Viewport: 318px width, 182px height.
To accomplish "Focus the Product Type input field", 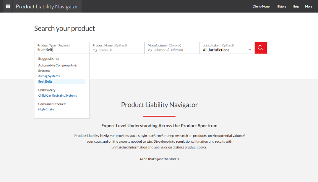I will coord(62,48).
